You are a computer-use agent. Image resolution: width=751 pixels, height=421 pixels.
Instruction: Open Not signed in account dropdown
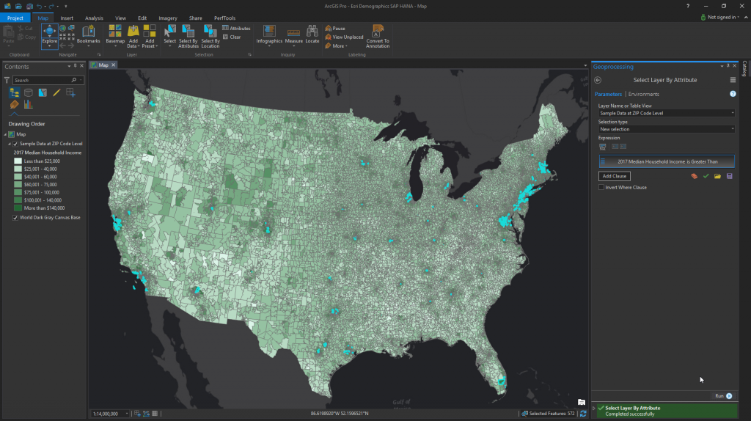pyautogui.click(x=719, y=18)
